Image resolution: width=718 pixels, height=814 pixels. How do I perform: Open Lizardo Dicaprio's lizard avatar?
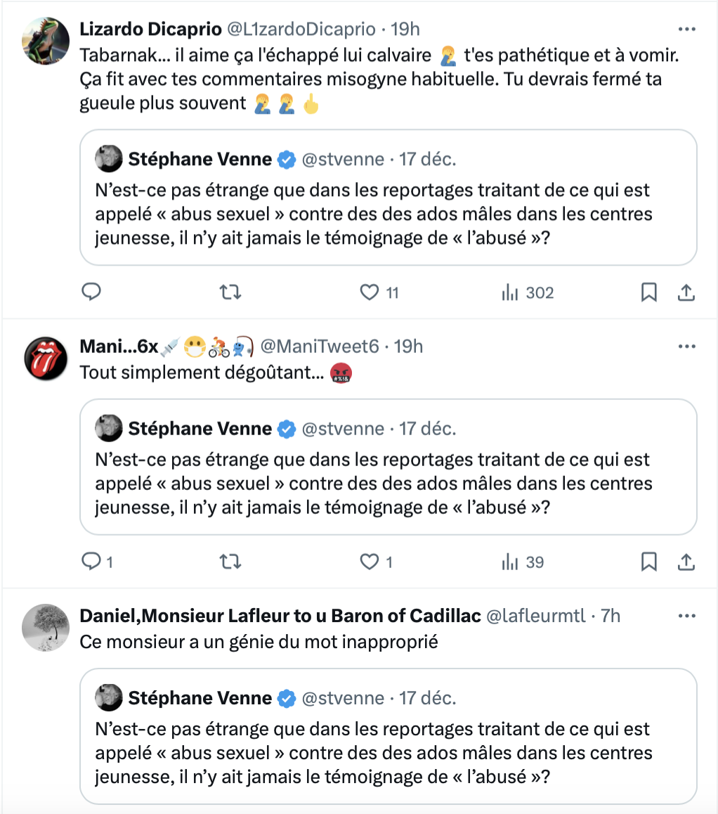pos(46,41)
